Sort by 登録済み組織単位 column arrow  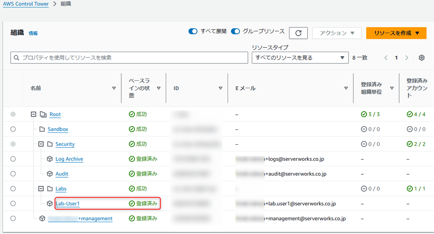[x=392, y=88]
